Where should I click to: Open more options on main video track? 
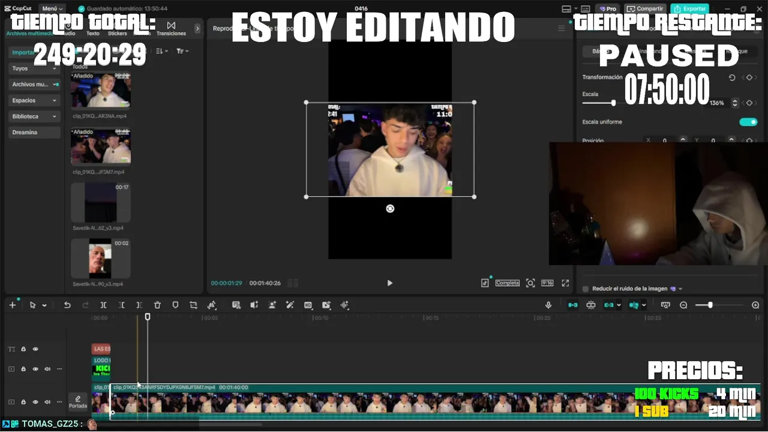59,402
